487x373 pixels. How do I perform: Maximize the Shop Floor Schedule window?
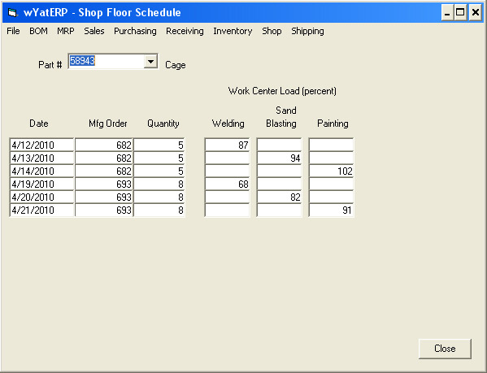(460, 13)
